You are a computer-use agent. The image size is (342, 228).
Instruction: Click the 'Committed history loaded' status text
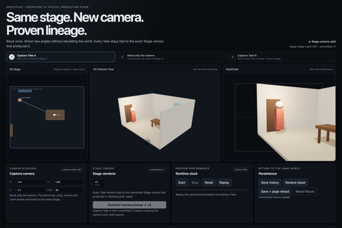pos(274,197)
